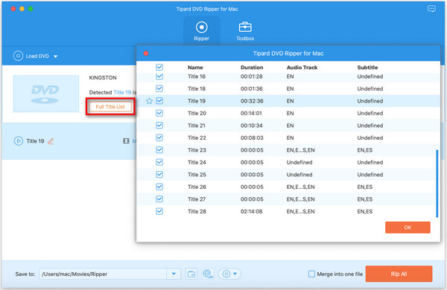Click the Name column header
447x290 pixels.
tap(195, 68)
